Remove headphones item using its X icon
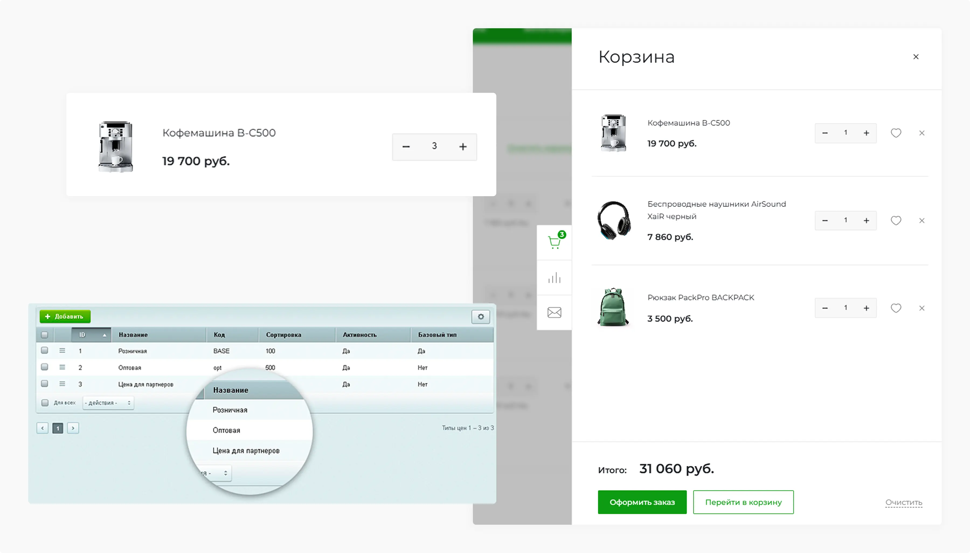The width and height of the screenshot is (970, 553). pyautogui.click(x=922, y=220)
